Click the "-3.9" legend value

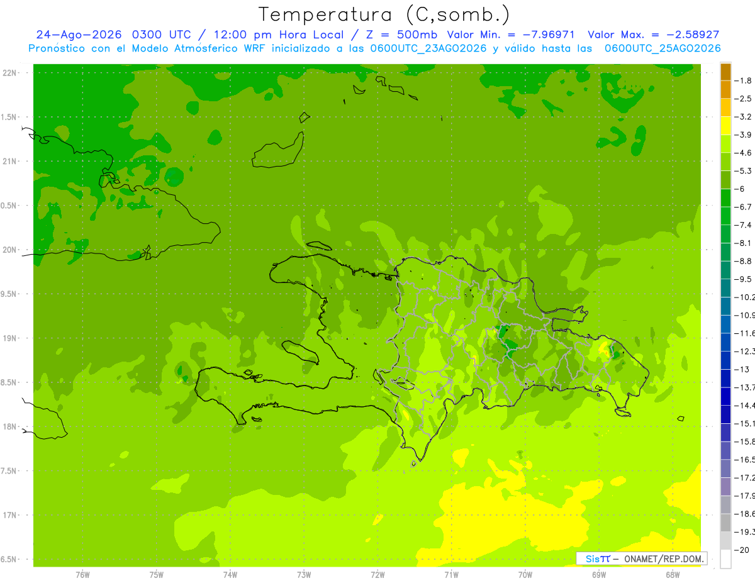coord(743,135)
